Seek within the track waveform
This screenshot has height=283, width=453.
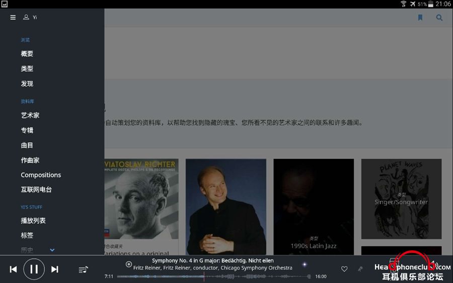click(x=214, y=276)
